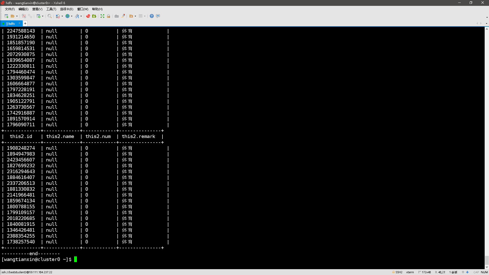Open the 工具(T) menu
Screen dimensions: 489x275
tap(51, 9)
